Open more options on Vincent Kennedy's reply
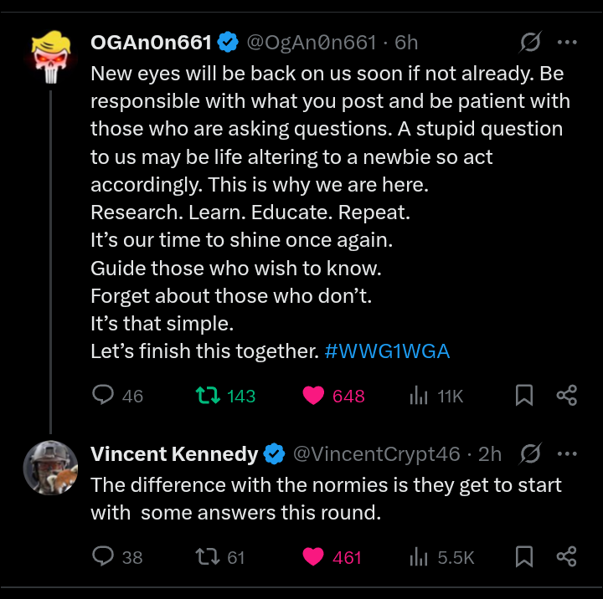Viewport: 603px width, 599px height. coord(567,454)
